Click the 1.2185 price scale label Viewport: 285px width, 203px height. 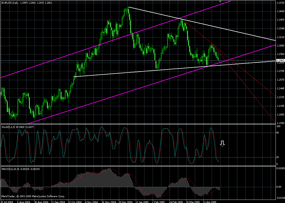[280, 106]
